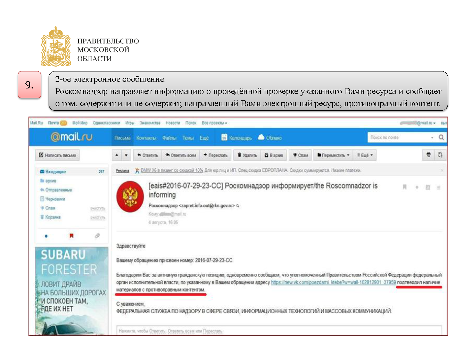This screenshot has height=341, width=455.
Task: Move the message to В архив
Action: point(274,155)
